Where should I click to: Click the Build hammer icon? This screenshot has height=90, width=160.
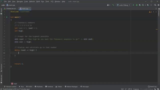tap(113, 5)
